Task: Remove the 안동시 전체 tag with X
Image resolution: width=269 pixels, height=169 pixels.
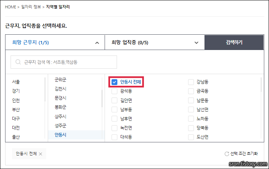Action: click(40, 154)
